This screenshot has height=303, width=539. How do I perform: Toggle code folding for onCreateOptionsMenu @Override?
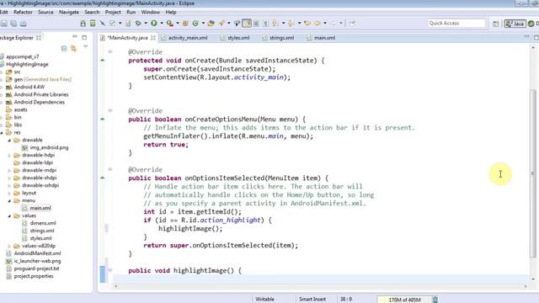110,110
